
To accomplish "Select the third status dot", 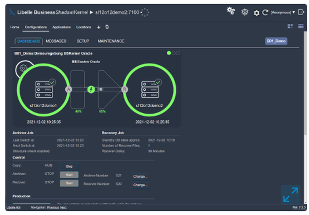I will coord(178,53).
